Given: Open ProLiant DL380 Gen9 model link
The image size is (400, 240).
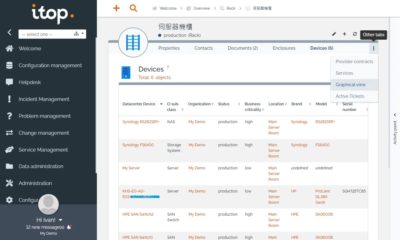Looking at the screenshot, I should pyautogui.click(x=323, y=197).
